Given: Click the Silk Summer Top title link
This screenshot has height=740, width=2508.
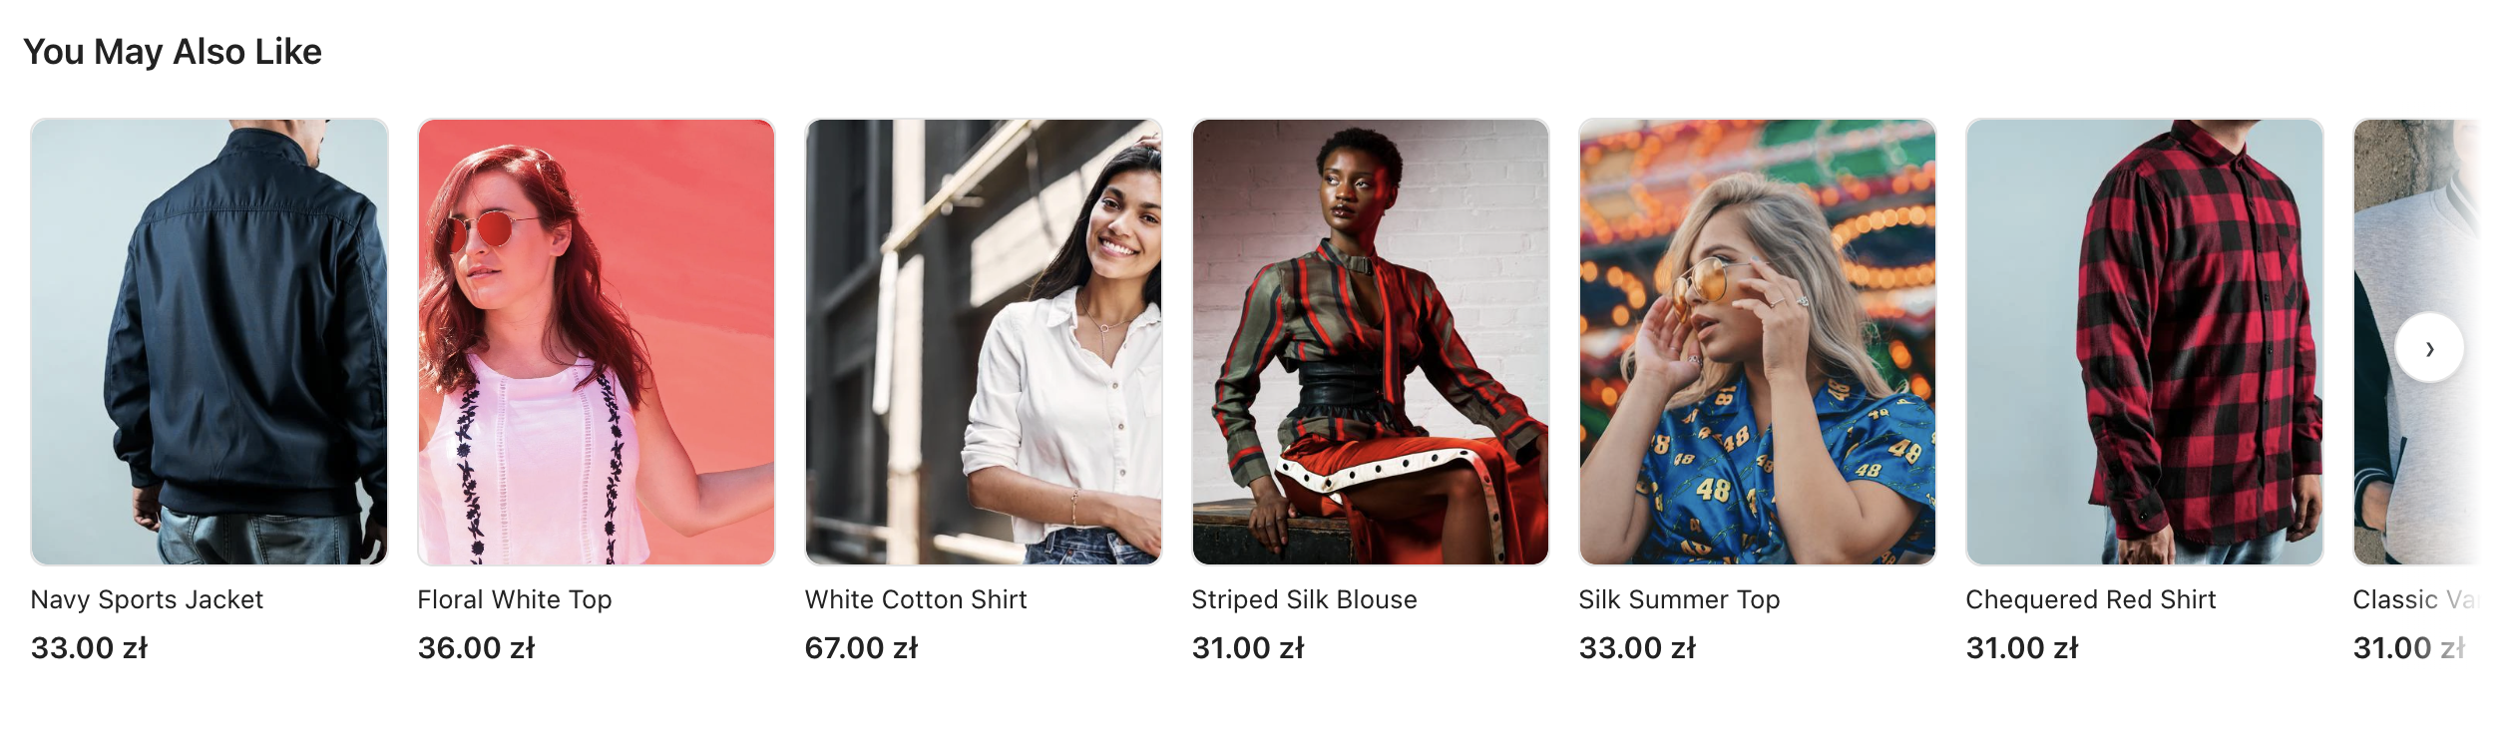Looking at the screenshot, I should point(1680,599).
